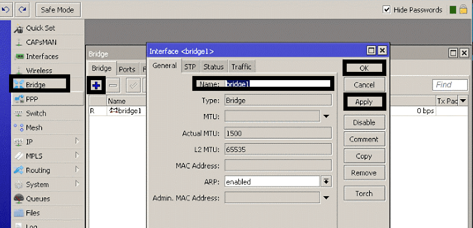
Task: Maximize the Bridge window
Action: point(453,53)
